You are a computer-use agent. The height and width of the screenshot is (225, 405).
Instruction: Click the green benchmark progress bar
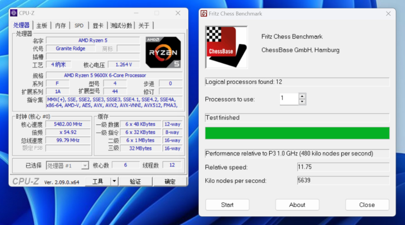click(x=297, y=133)
